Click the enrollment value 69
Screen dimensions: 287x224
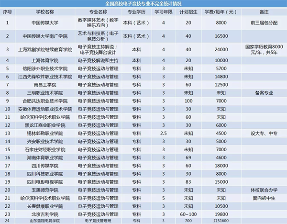point(188,157)
